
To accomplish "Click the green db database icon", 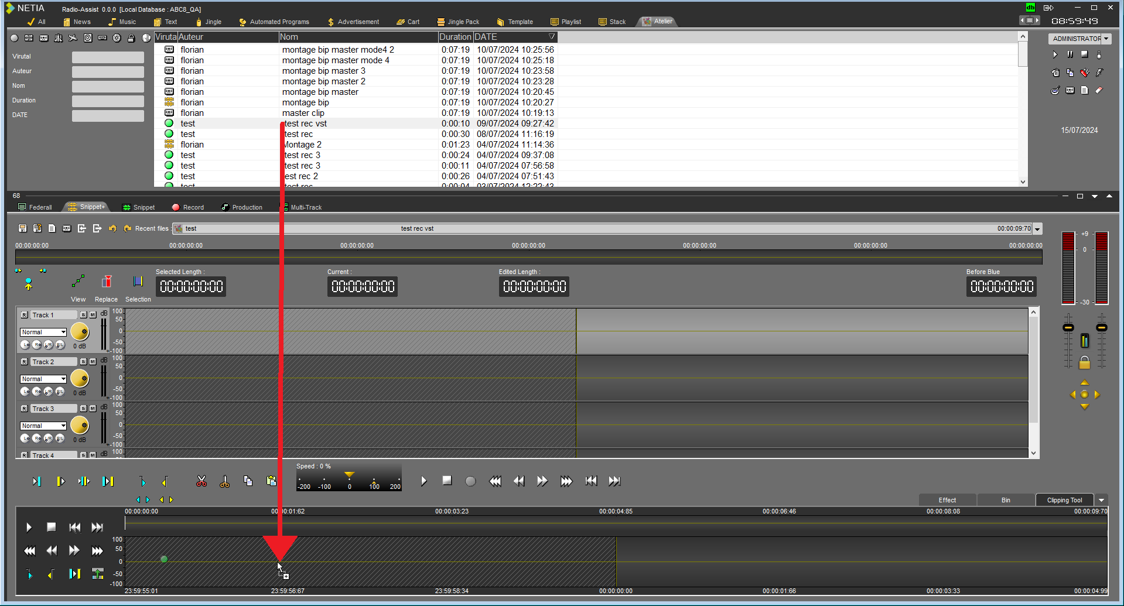I will point(1030,8).
